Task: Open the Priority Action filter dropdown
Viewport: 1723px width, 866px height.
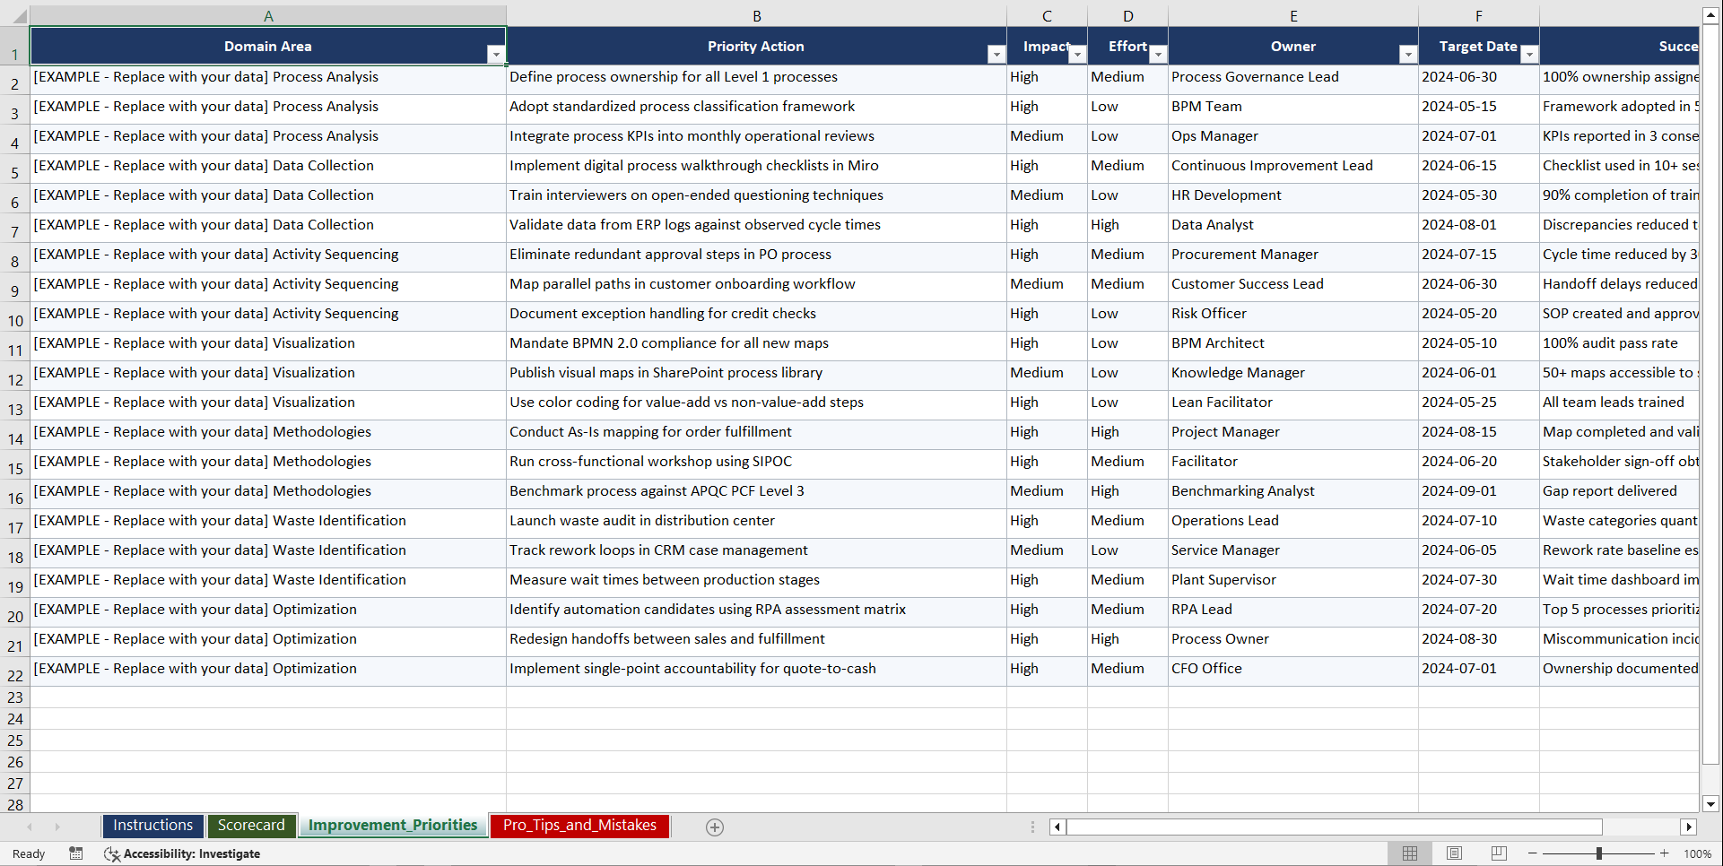Action: (x=996, y=54)
